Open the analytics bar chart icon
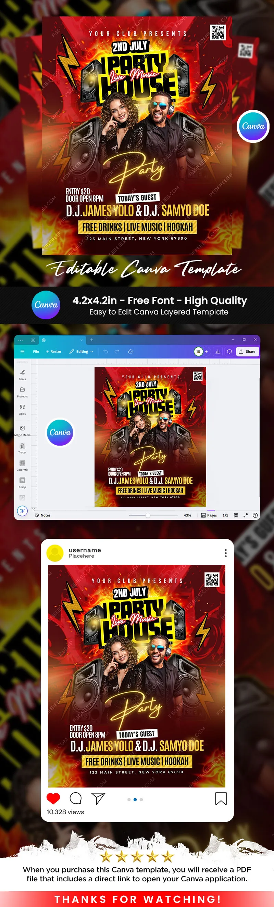The width and height of the screenshot is (274, 907). pos(217,352)
